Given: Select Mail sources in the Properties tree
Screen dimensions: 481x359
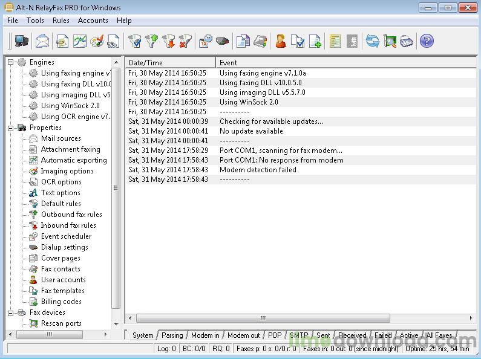Looking at the screenshot, I should point(61,138).
